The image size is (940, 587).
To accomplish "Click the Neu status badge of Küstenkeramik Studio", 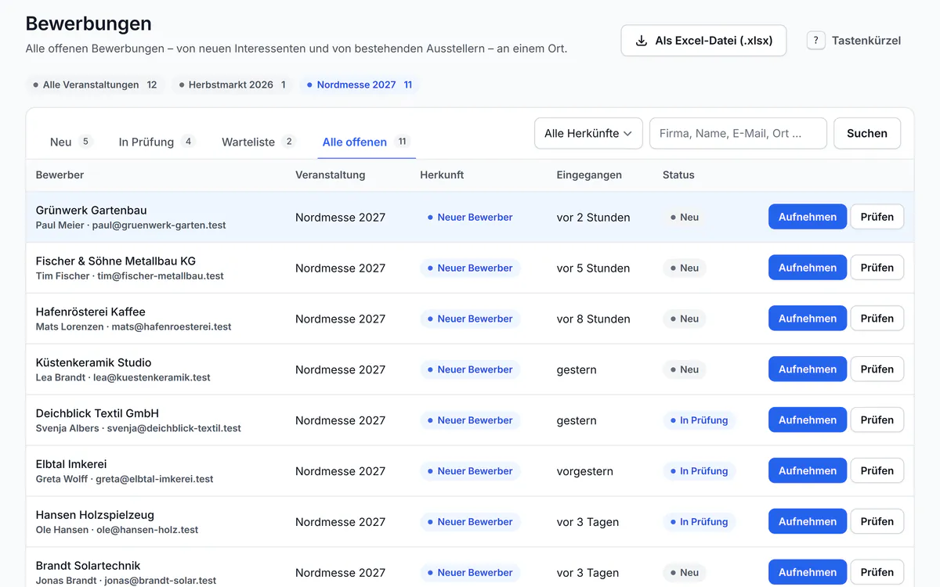I will (x=685, y=369).
